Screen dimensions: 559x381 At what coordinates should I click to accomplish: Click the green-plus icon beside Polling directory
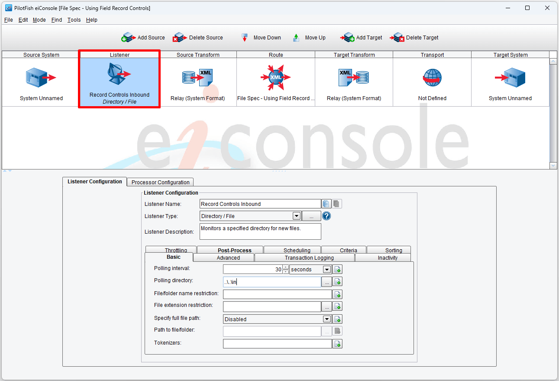(337, 282)
